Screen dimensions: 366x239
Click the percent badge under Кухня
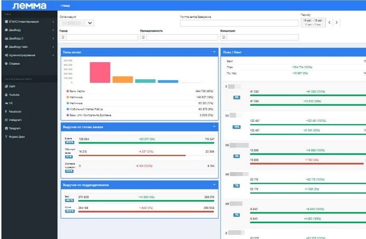(x=70, y=211)
